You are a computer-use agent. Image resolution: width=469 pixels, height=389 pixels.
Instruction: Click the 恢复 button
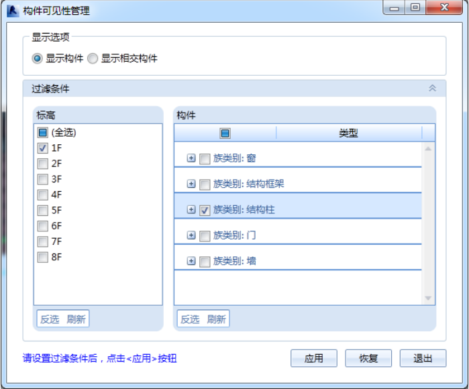[368, 358]
